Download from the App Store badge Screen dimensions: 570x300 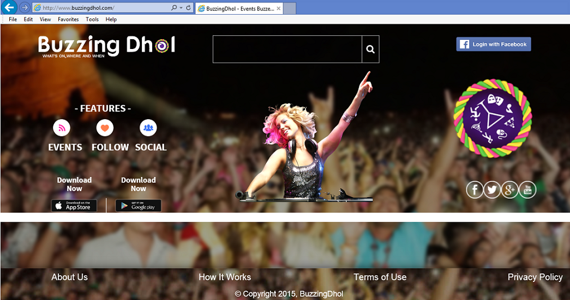(x=74, y=206)
